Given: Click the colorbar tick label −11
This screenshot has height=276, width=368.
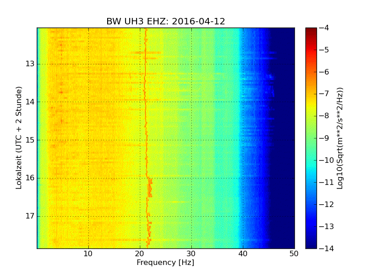Looking at the screenshot, I should (x=327, y=182).
